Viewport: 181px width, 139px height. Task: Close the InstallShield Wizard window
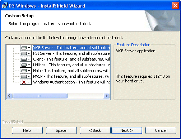[x=175, y=6]
